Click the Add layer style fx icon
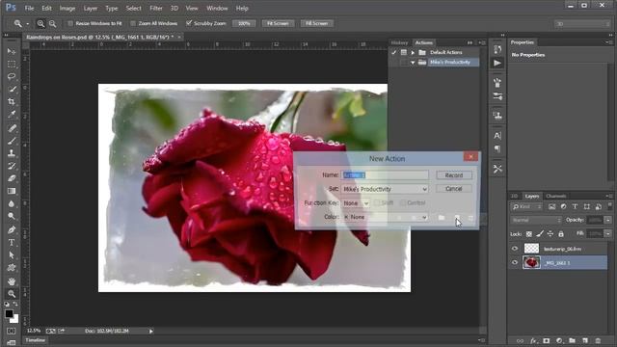The image size is (617, 347). pos(533,340)
